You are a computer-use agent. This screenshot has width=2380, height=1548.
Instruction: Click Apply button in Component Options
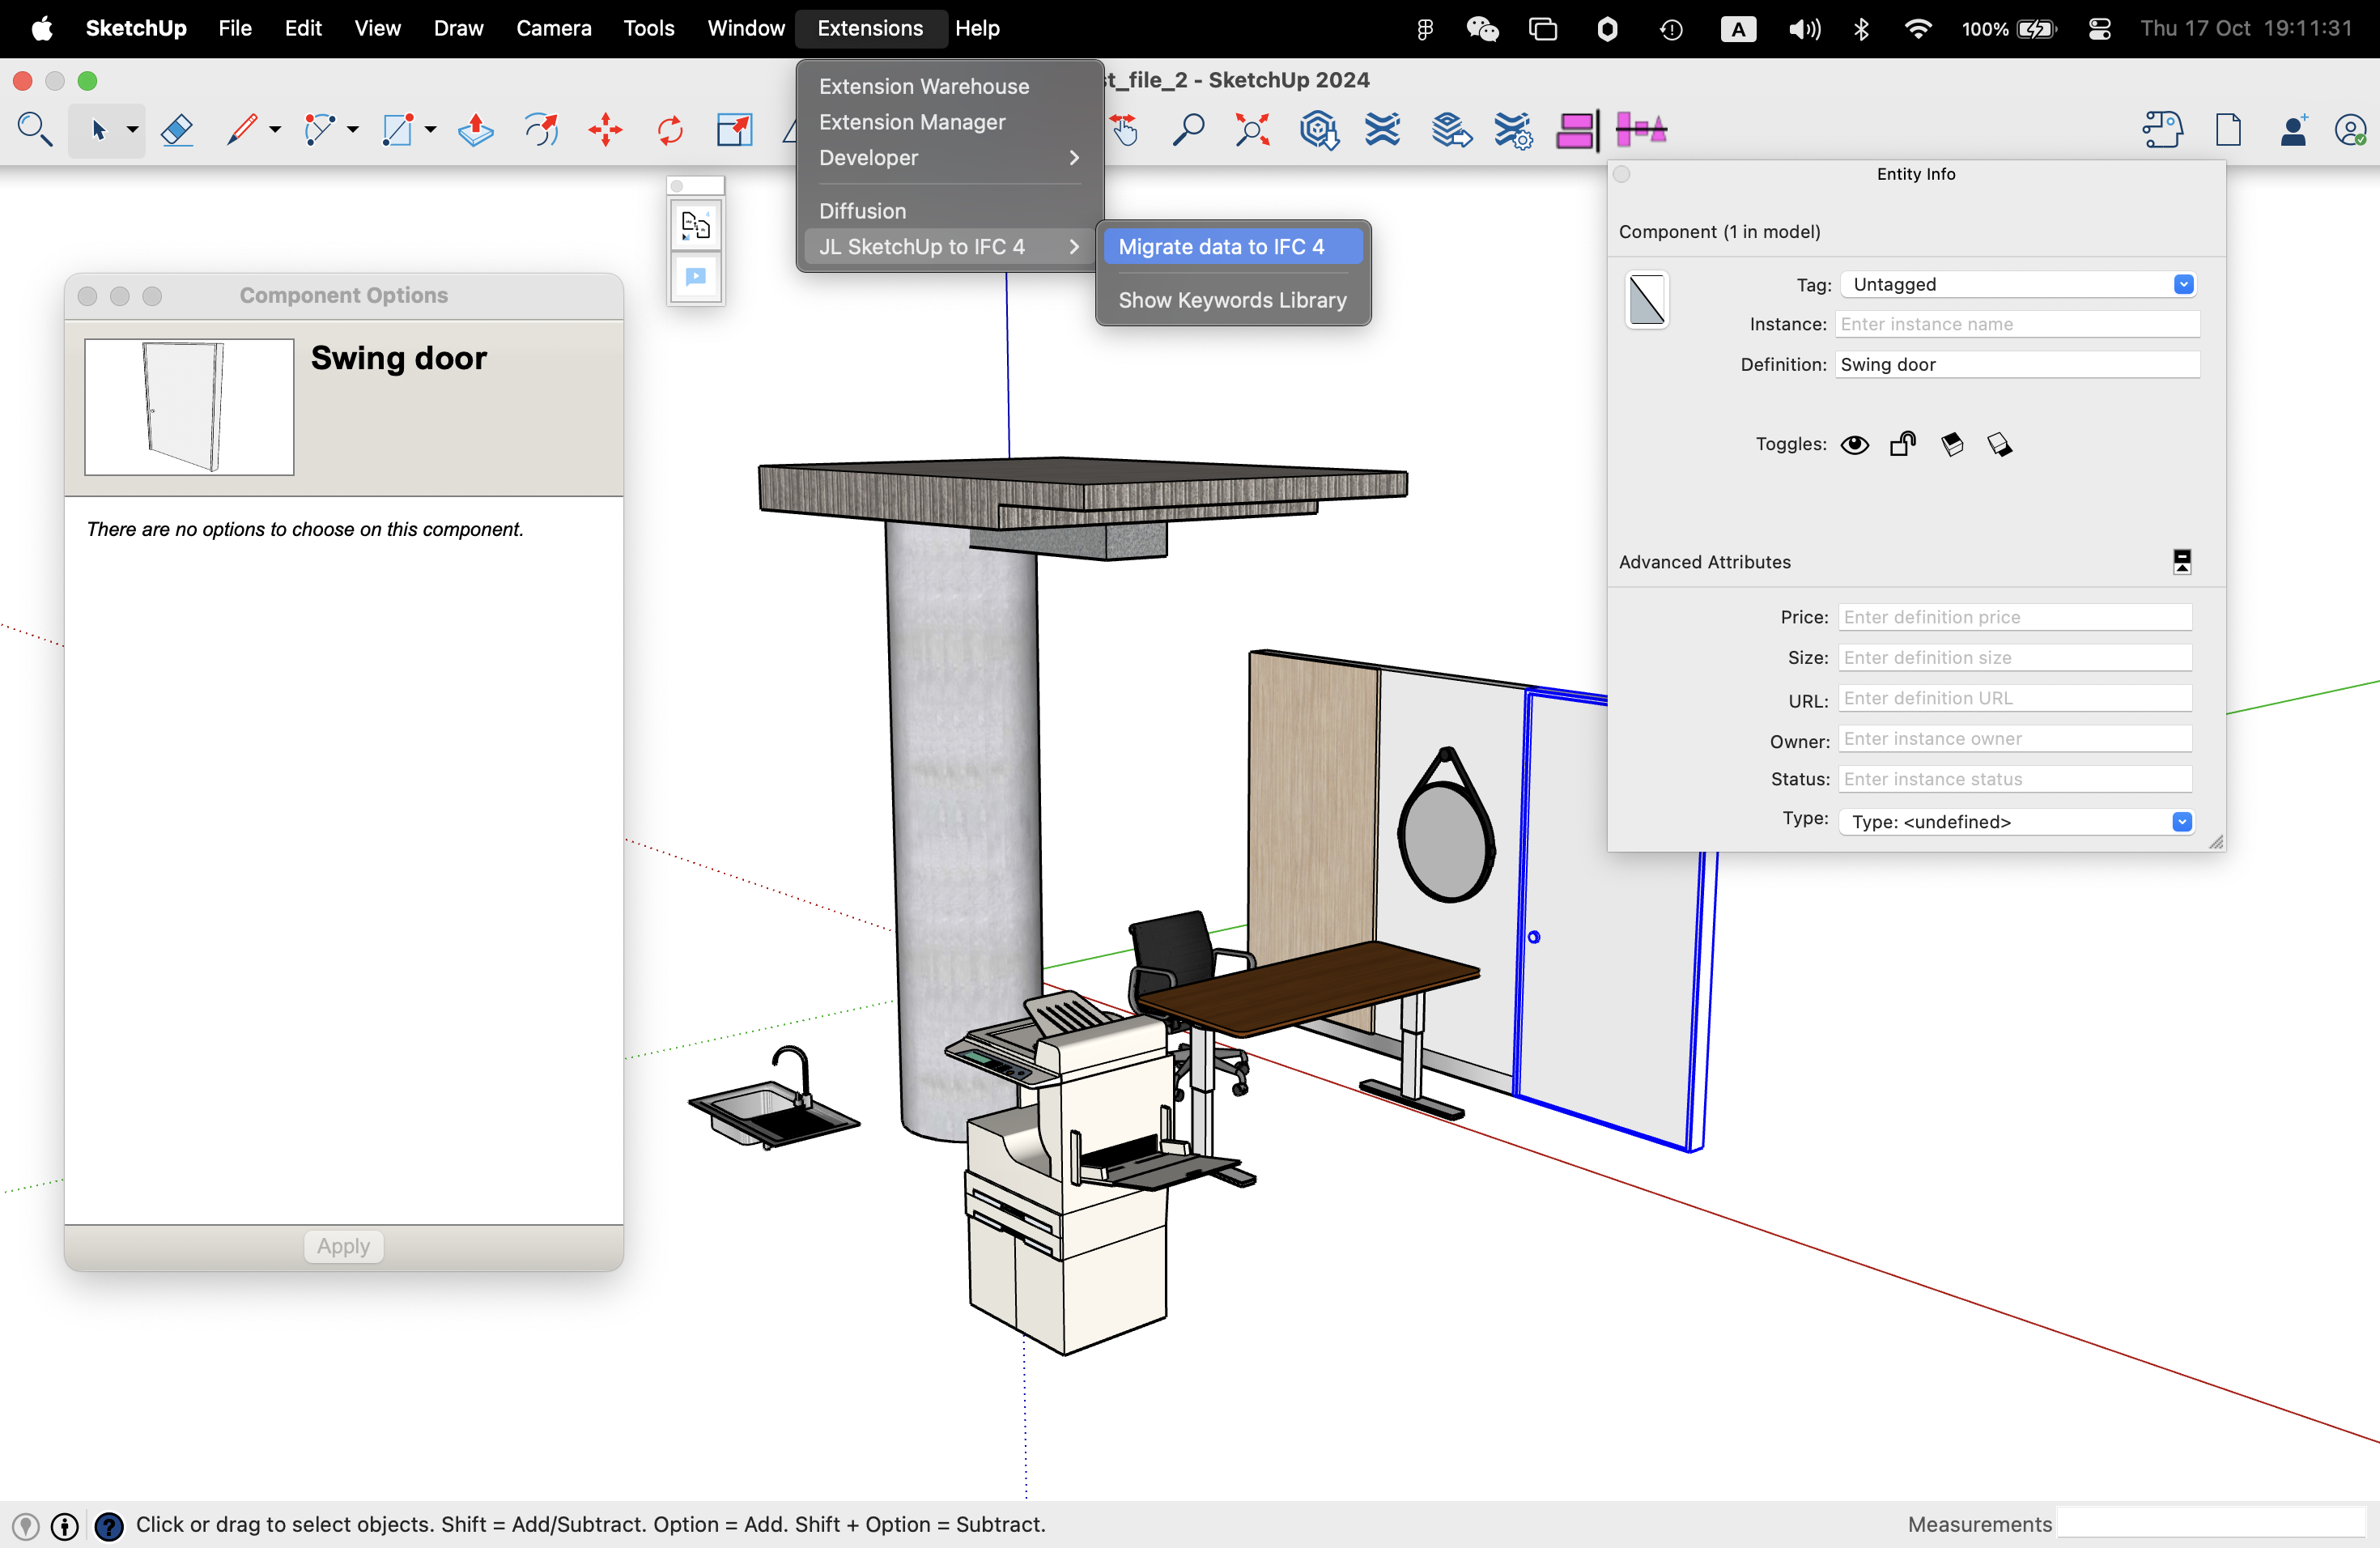pos(342,1246)
